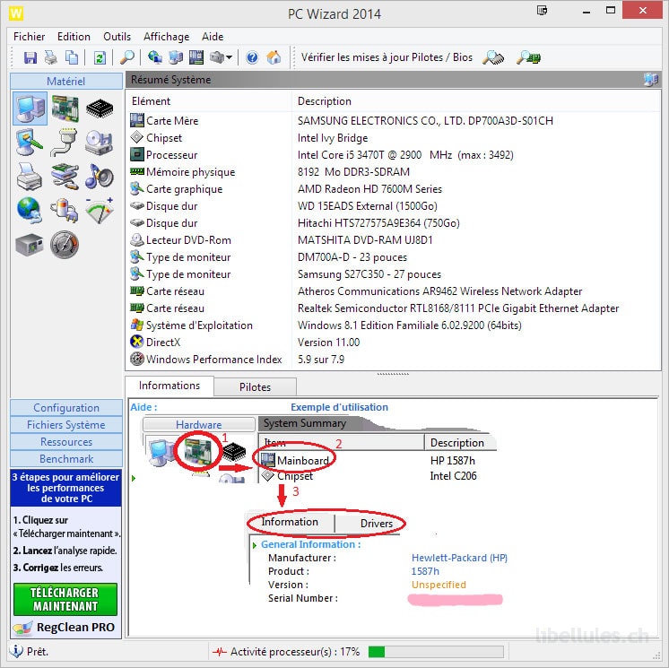Select the black Processor chip icon
The height and width of the screenshot is (668, 669).
[x=100, y=108]
